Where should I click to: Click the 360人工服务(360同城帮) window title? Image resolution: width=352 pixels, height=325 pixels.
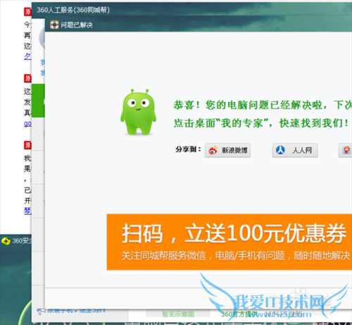pyautogui.click(x=73, y=10)
